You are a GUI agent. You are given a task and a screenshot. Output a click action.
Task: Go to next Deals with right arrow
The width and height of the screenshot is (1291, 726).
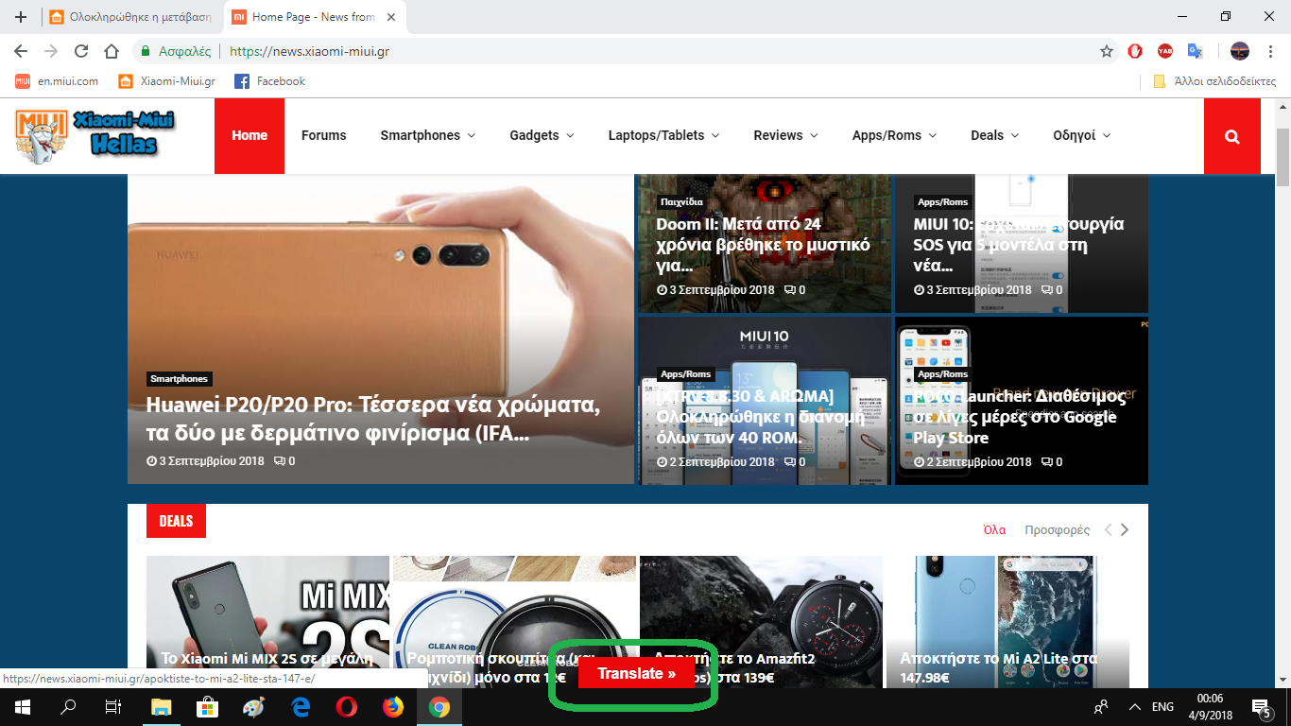[1125, 530]
